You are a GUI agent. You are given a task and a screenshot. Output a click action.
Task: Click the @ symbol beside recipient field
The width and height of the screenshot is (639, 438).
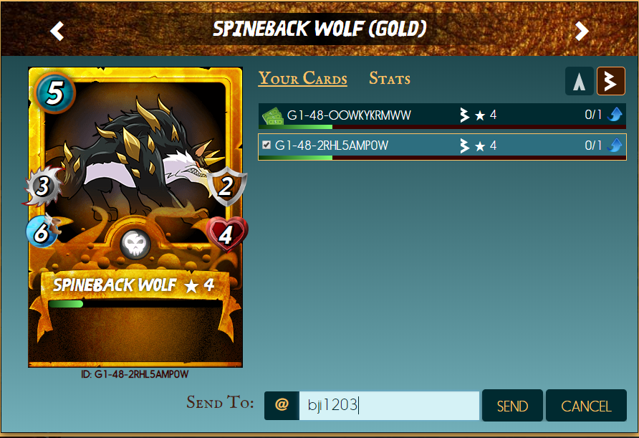(282, 405)
